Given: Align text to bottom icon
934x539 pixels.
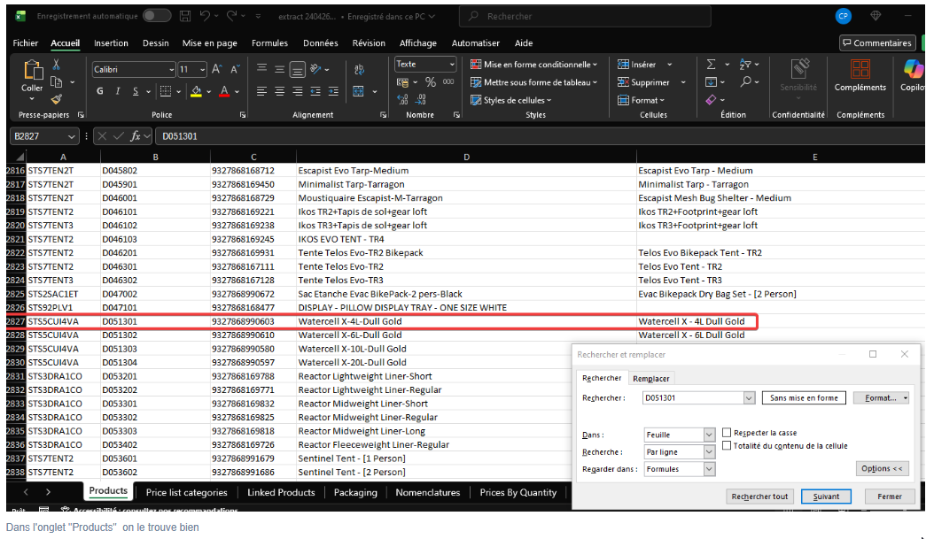Looking at the screenshot, I should (297, 70).
